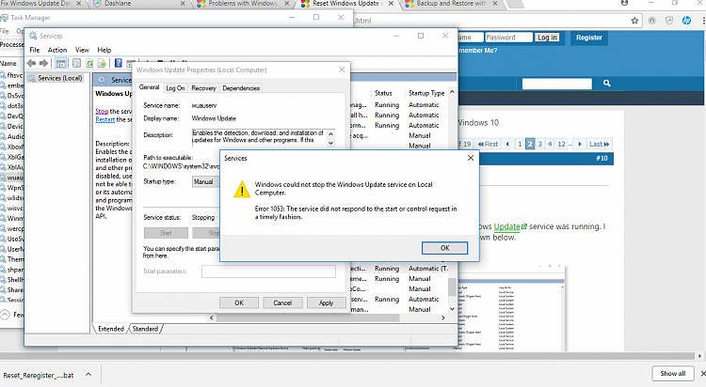Click the next page arrow in pagination
This screenshot has width=706, height=387.
(580, 144)
